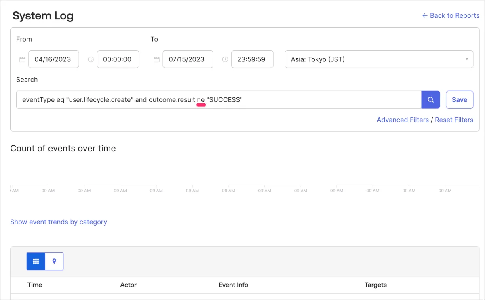Click the To date calendar icon

pos(156,59)
